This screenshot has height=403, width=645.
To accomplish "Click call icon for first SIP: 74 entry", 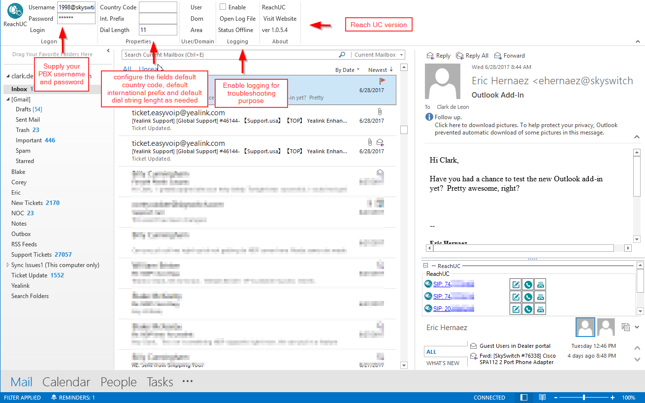I will point(528,284).
